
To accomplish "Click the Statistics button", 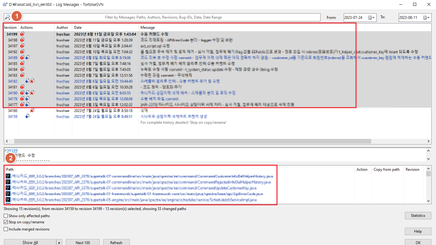I will tap(418, 215).
